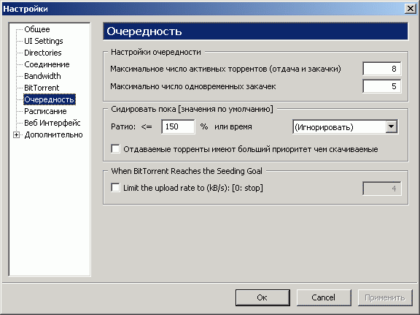This screenshot has width=420, height=315.
Task: Enable Отдаваемые торренты имеют больший приоритет checkbox
Action: (x=115, y=149)
